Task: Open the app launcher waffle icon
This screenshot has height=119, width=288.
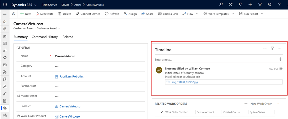Action: coord(5,5)
